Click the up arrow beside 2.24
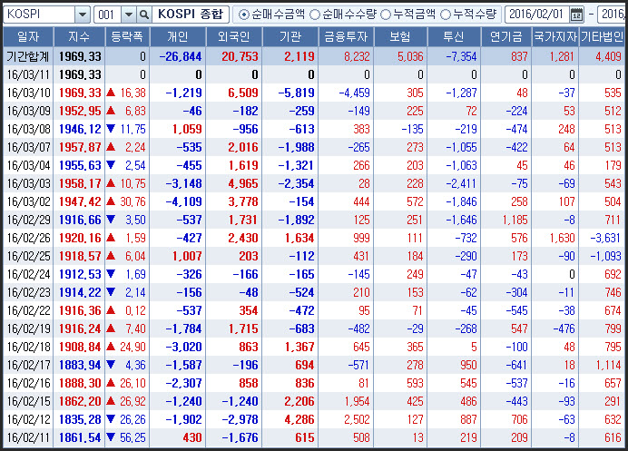The image size is (628, 451). [x=111, y=147]
